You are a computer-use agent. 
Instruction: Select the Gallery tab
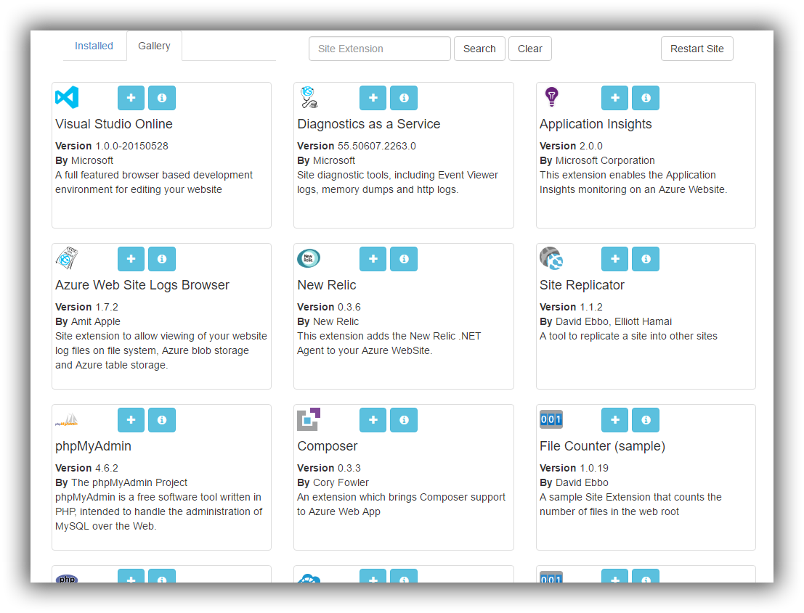click(x=155, y=46)
